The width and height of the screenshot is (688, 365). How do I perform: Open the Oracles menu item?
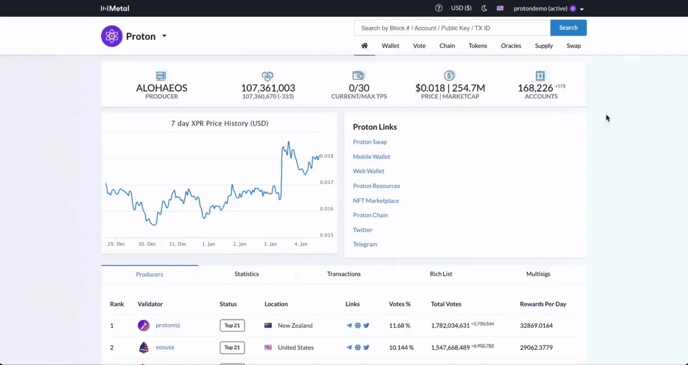point(511,46)
